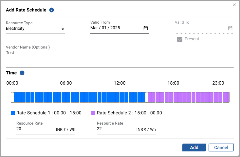Toggle the Present checkbox
Image resolution: width=240 pixels, height=157 pixels.
click(179, 39)
